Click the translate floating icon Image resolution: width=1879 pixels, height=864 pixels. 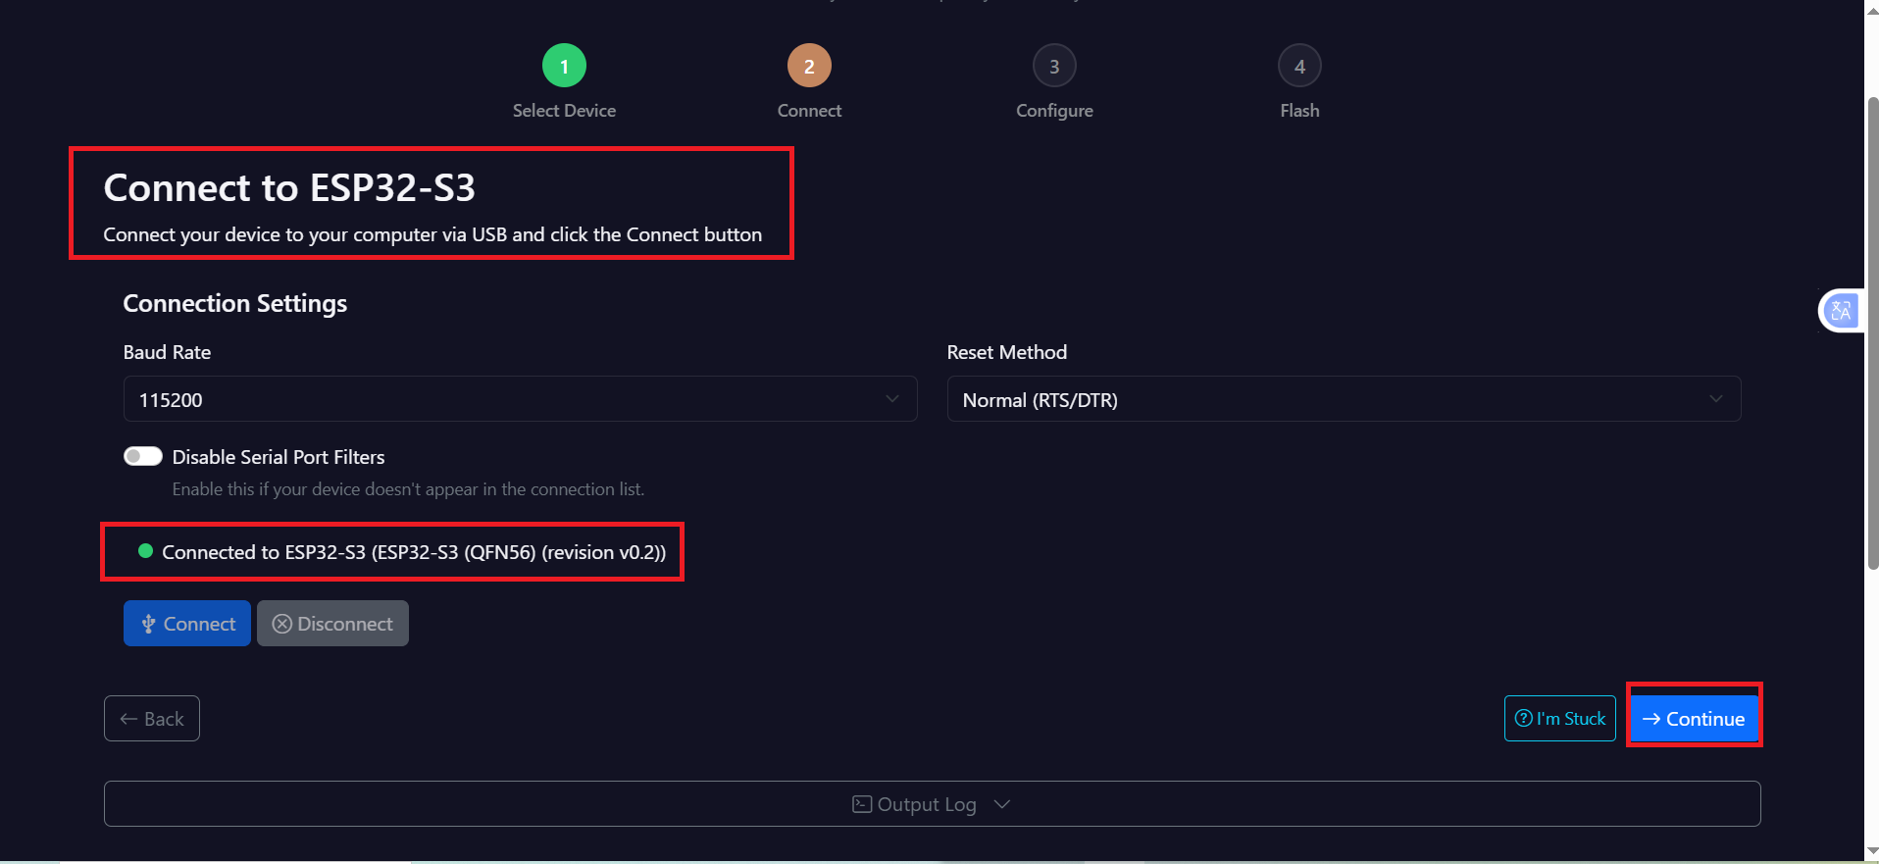pos(1841,311)
